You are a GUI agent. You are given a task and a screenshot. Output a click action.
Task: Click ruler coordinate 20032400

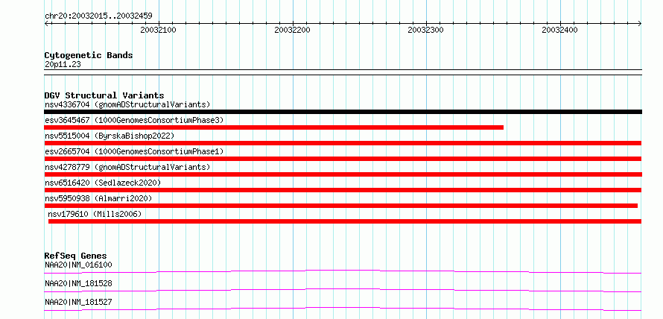pos(560,30)
